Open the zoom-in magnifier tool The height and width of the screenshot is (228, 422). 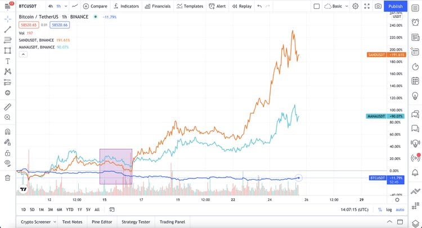coord(8,117)
